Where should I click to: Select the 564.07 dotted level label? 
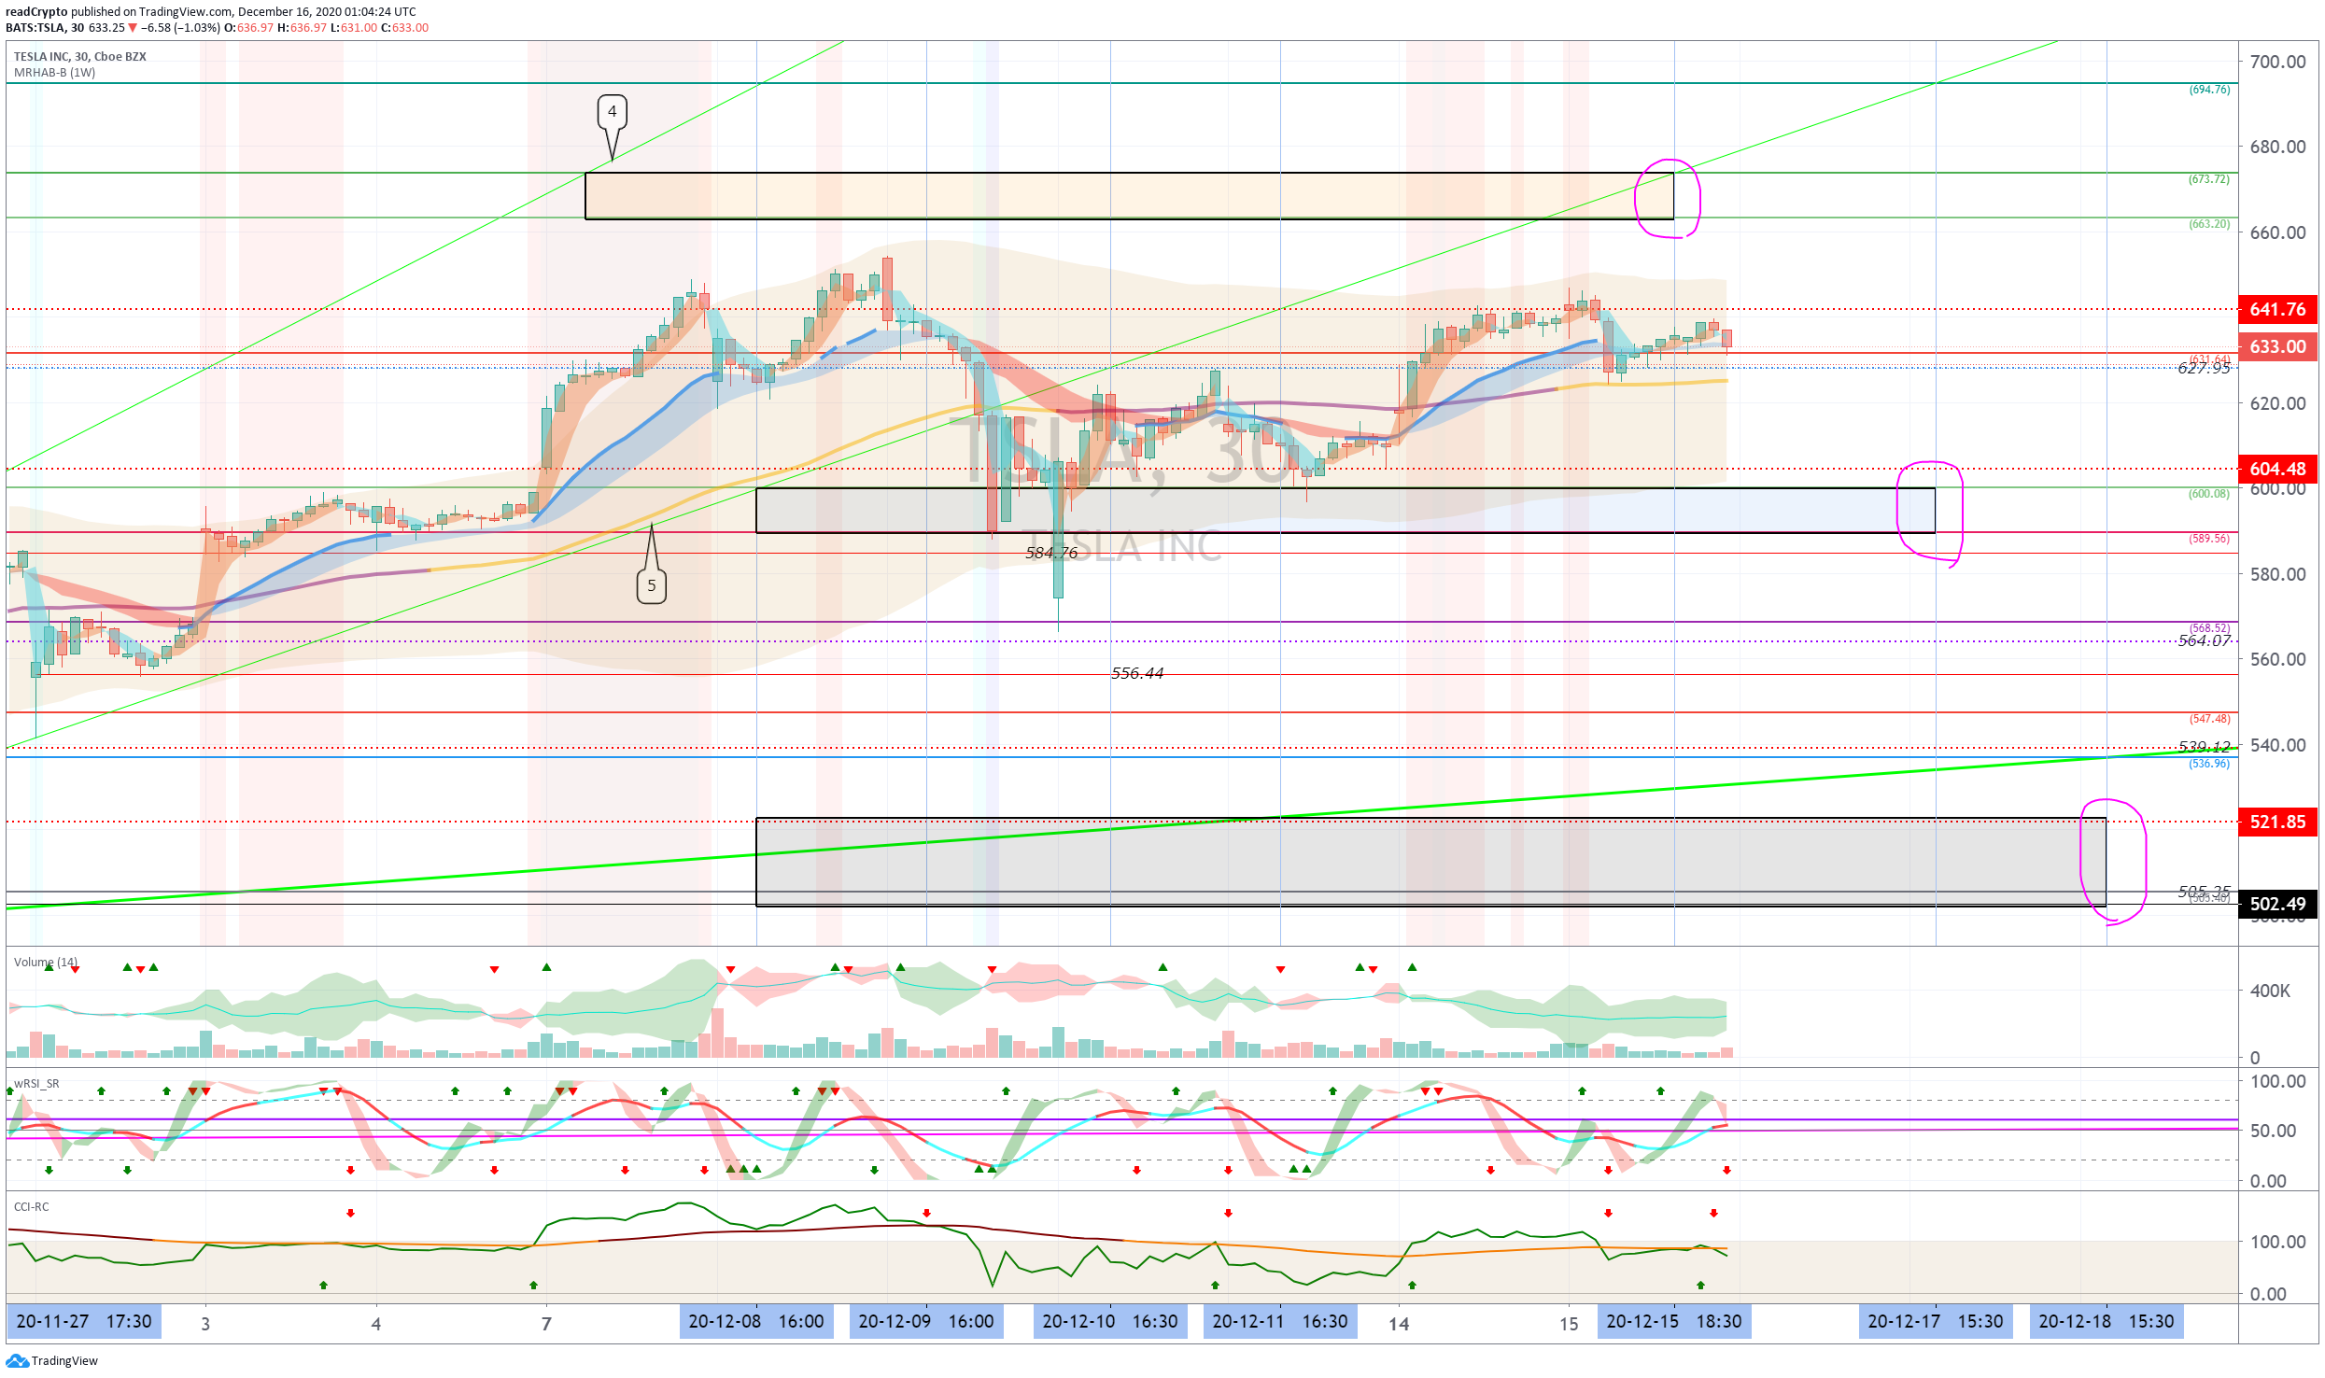[2204, 640]
